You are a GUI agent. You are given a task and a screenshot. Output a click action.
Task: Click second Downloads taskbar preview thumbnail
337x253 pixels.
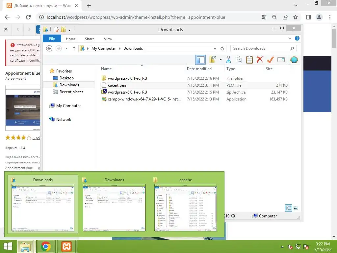point(114,204)
